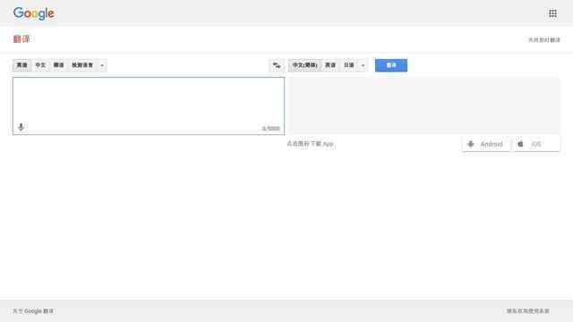Swap source and target languages
Image resolution: width=573 pixels, height=322 pixels.
coord(277,65)
